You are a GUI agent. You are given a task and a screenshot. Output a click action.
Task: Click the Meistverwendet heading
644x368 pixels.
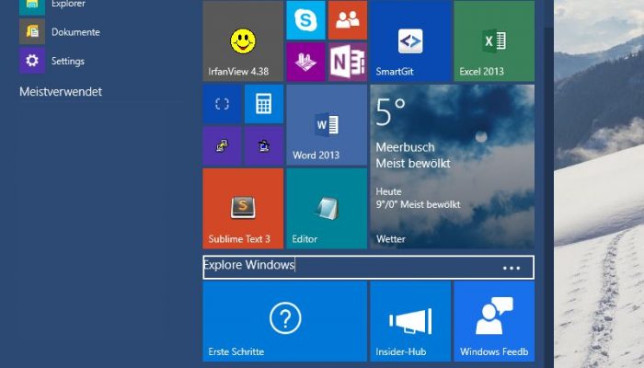pyautogui.click(x=61, y=91)
